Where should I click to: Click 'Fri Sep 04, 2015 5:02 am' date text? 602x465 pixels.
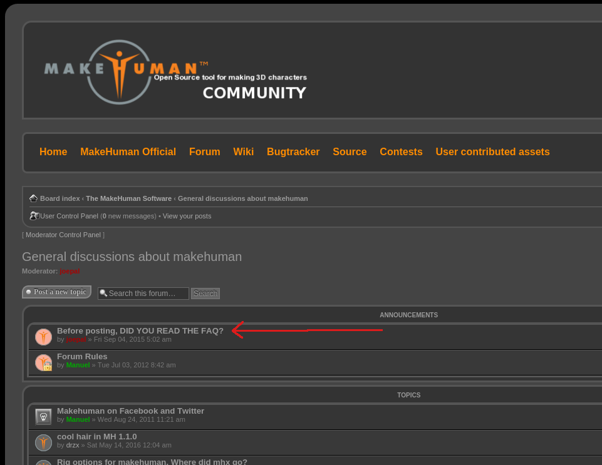132,340
